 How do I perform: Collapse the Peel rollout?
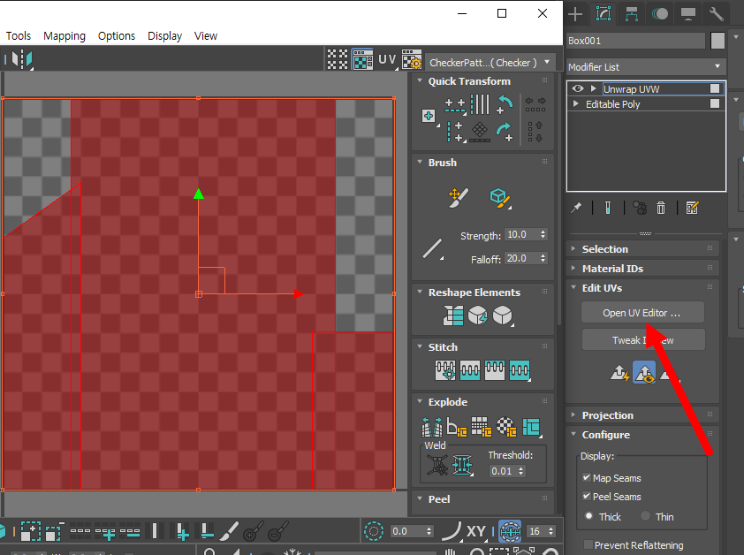(x=482, y=499)
